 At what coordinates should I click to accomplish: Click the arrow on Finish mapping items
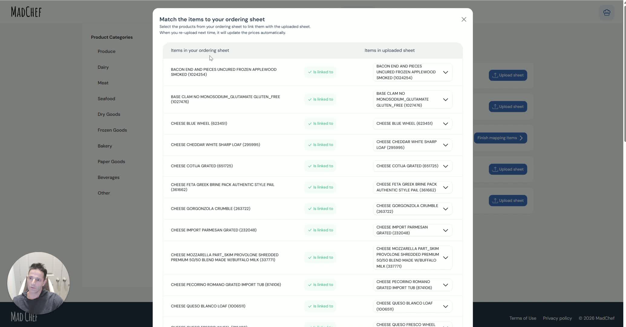(x=521, y=138)
